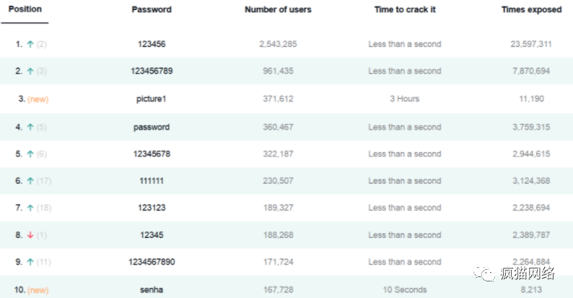Click the Times exposed column header
This screenshot has width=573, height=298.
[531, 9]
